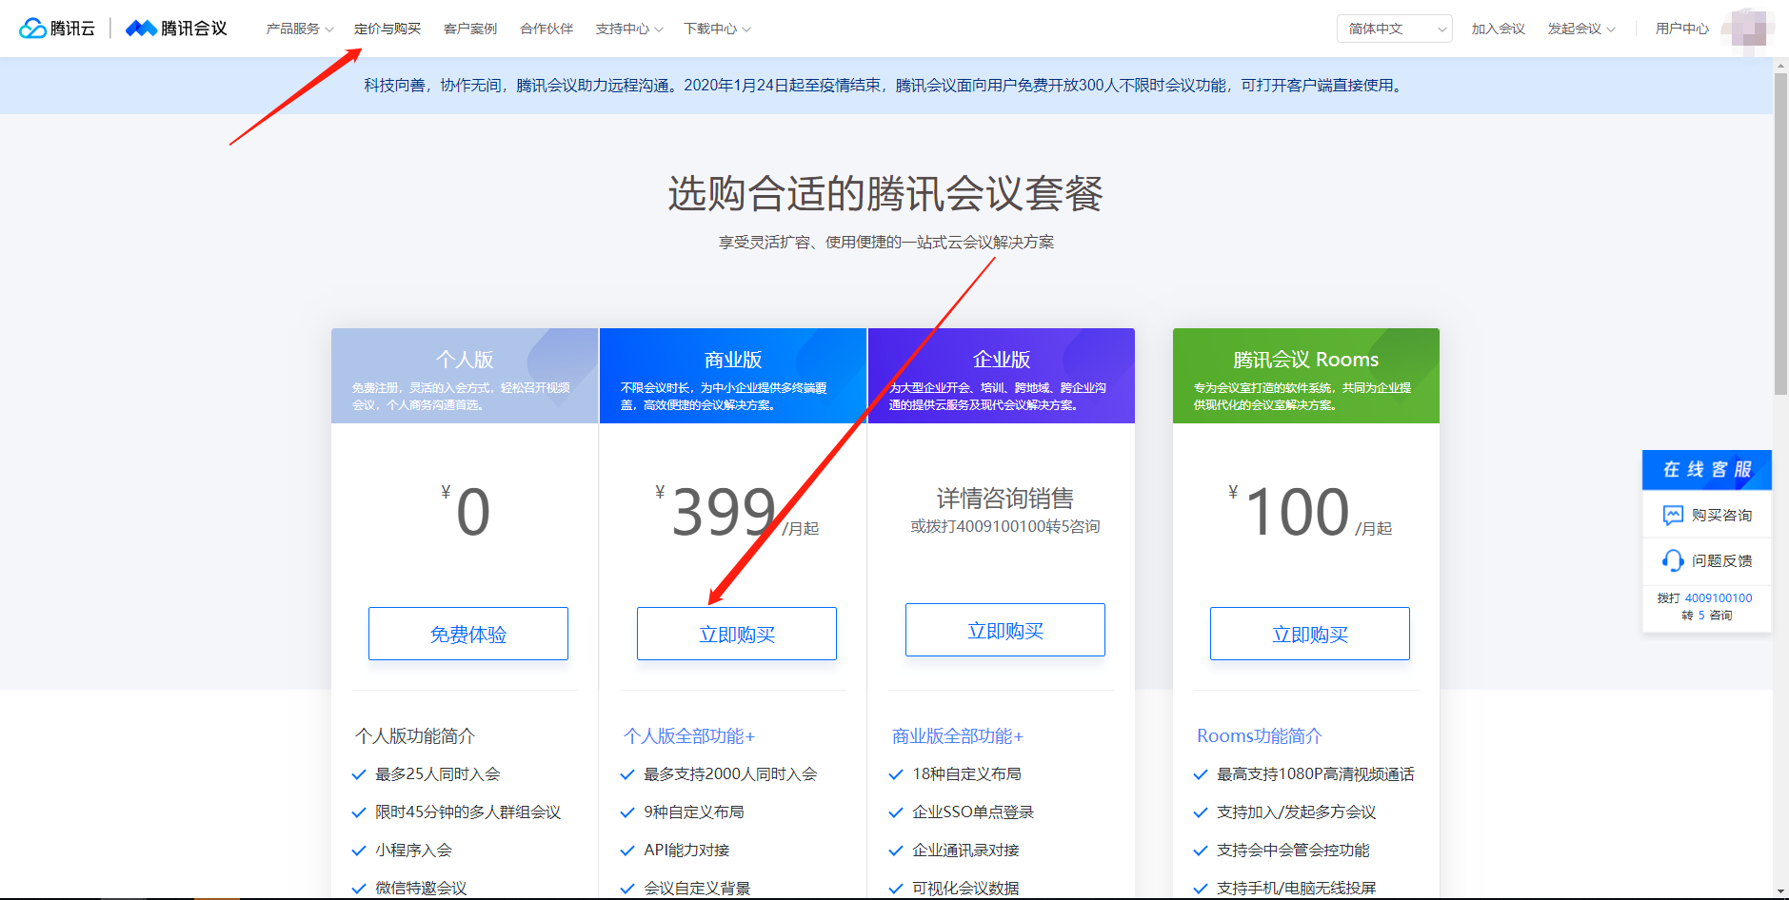Open the 商业版全部功能+ link

[x=958, y=735]
